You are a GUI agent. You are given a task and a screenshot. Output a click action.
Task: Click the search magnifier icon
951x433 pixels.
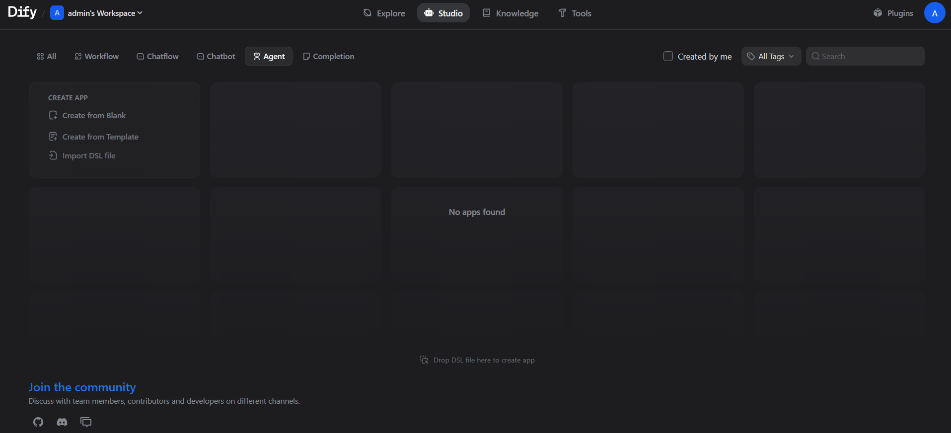pyautogui.click(x=815, y=57)
